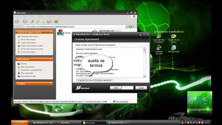
Task: Click Enviar este arquivo por email
Action: (32, 49)
